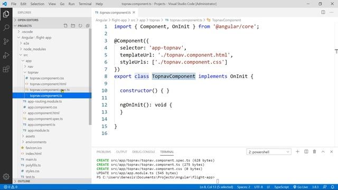Open the editor More Actions ellipsis
The image size is (338, 190).
[x=331, y=12]
